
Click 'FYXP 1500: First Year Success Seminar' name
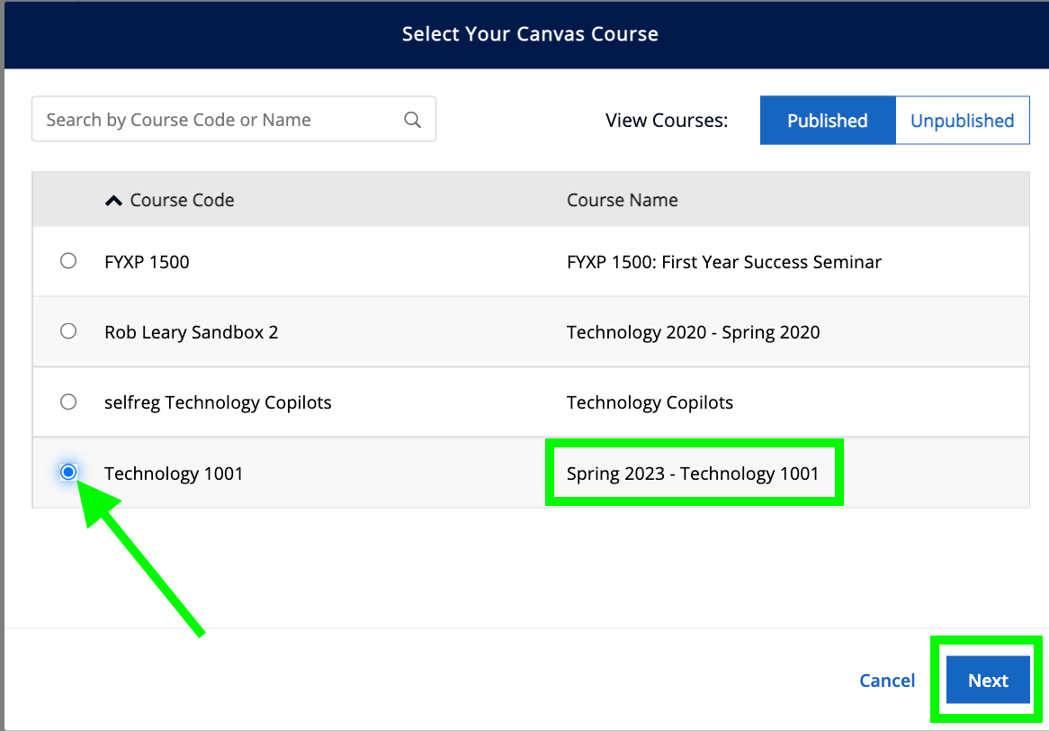724,262
